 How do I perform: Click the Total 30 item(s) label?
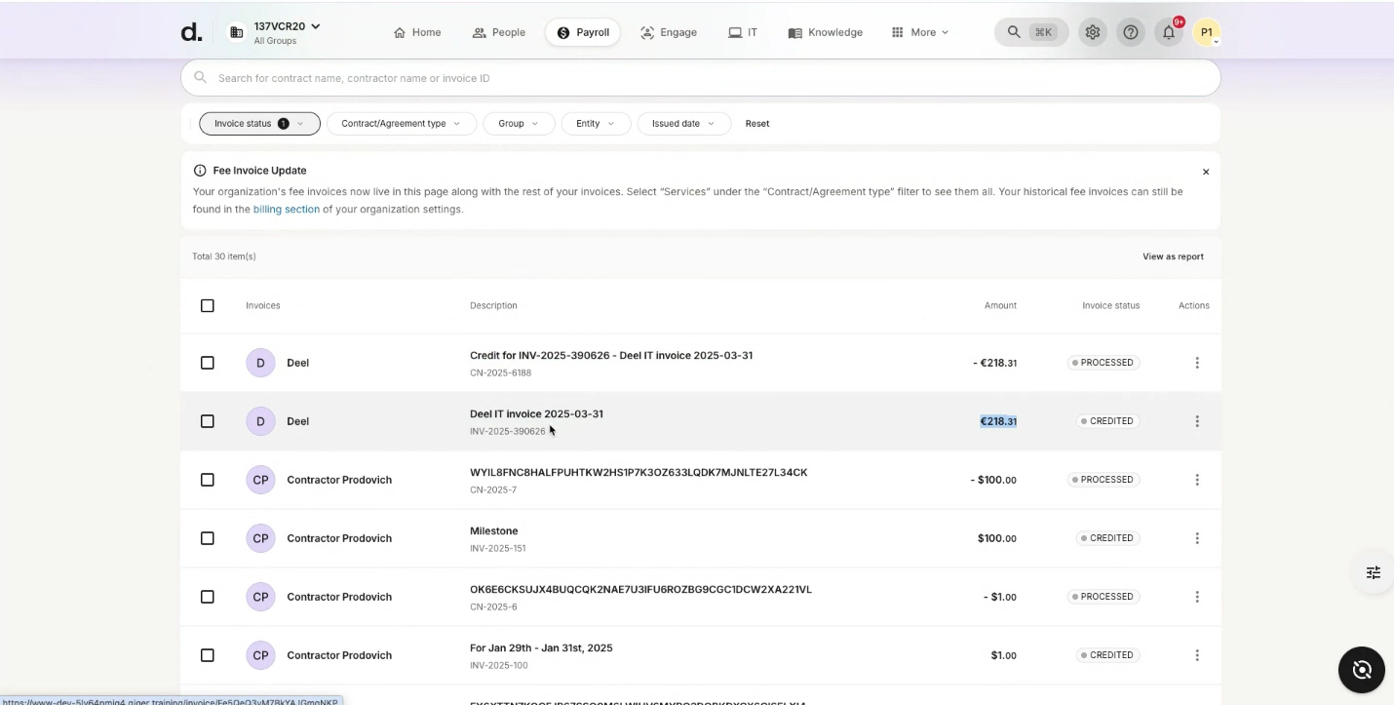(224, 256)
